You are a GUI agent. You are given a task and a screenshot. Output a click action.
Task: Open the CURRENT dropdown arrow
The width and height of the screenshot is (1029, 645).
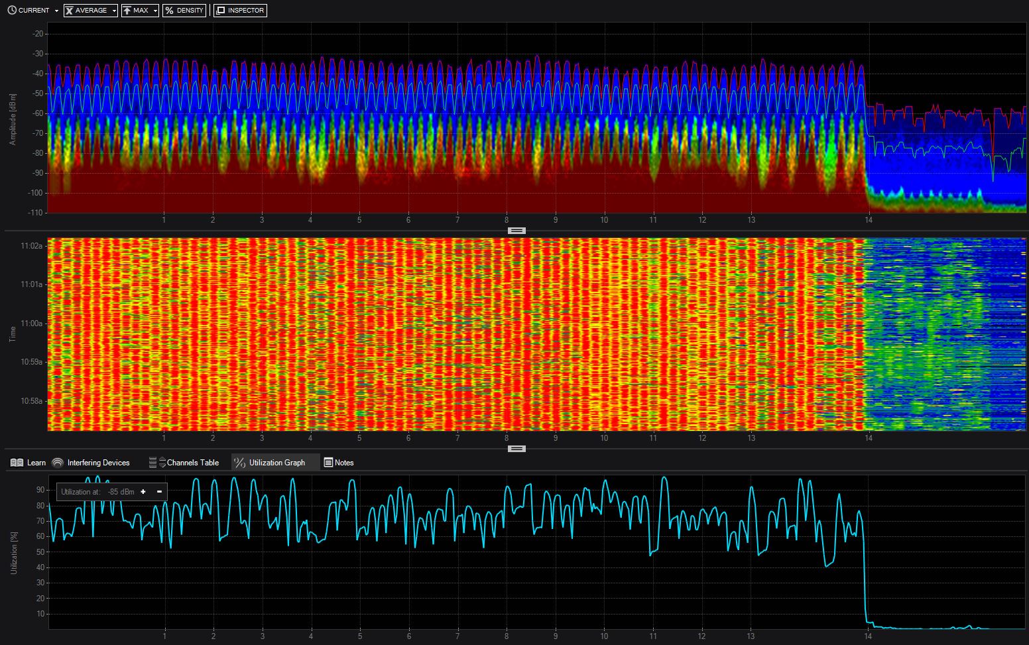56,11
